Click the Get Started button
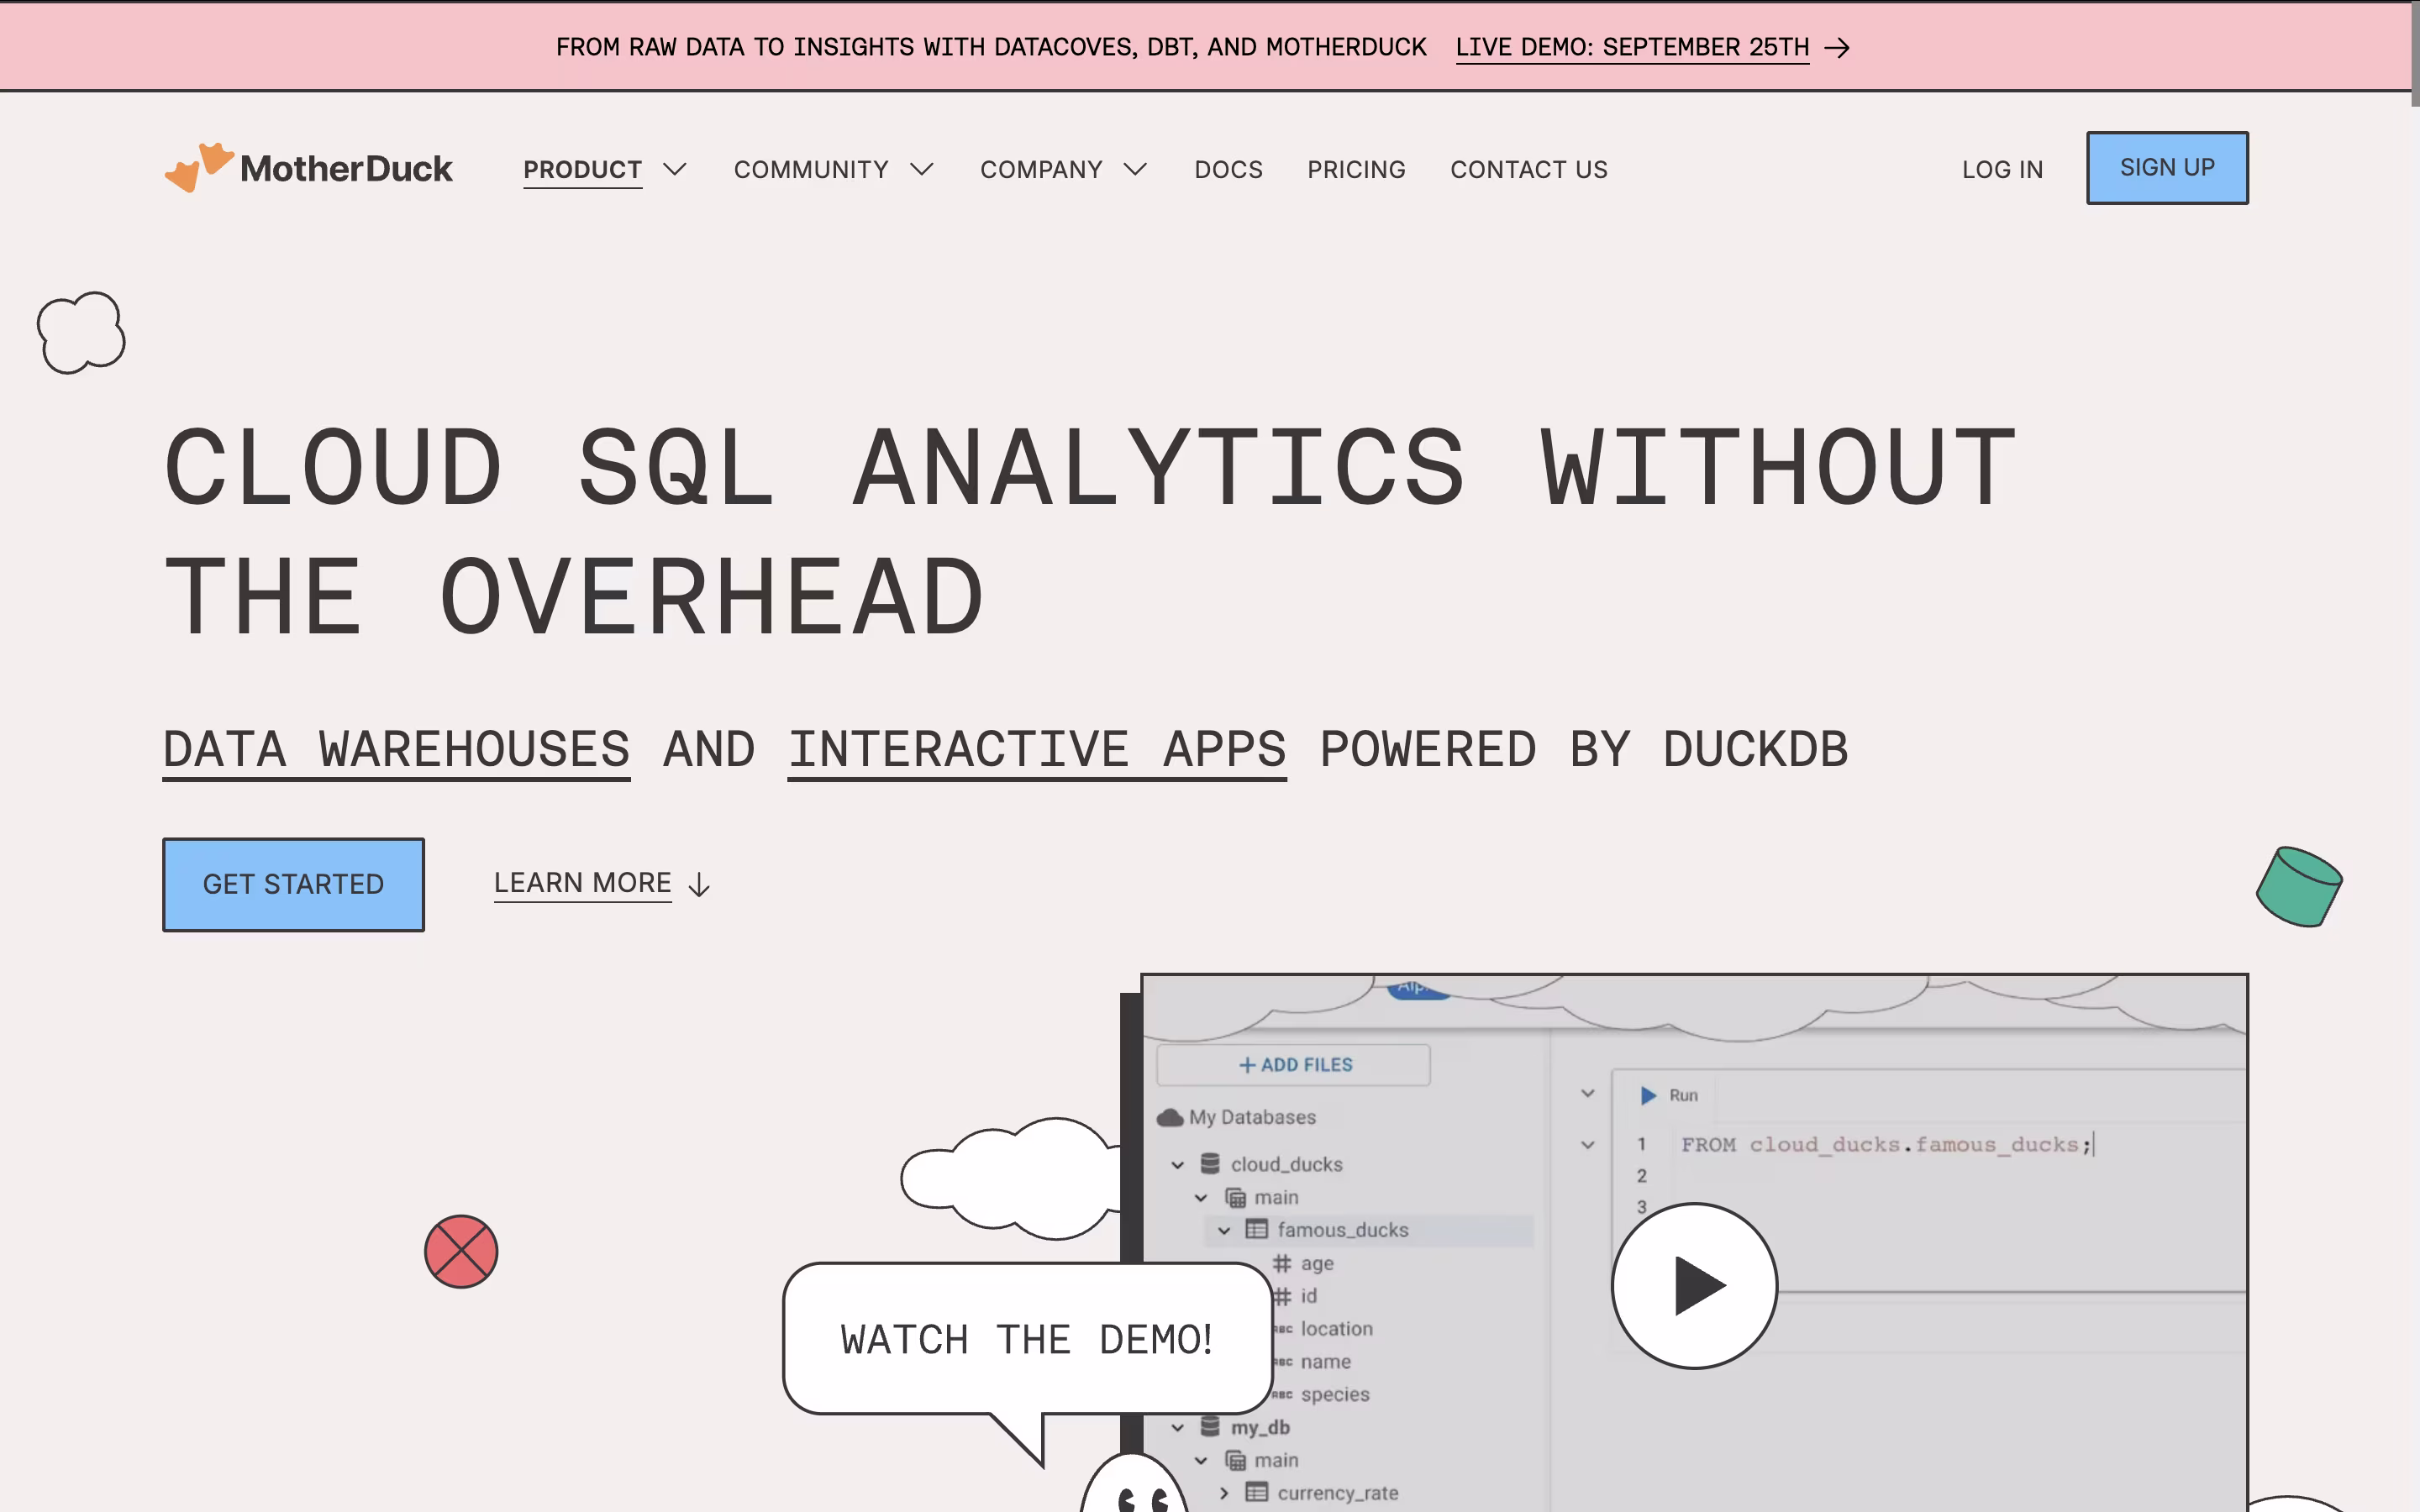2420x1512 pixels. pos(293,885)
